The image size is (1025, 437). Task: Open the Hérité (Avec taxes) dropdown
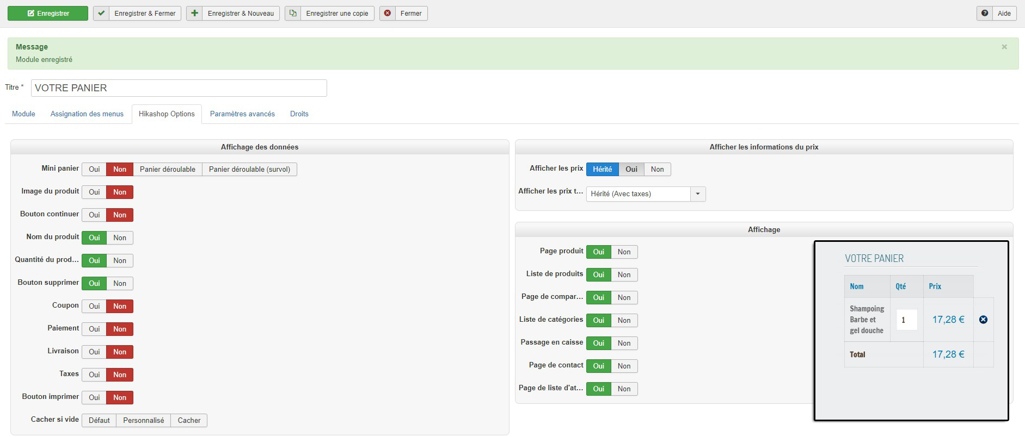(646, 194)
